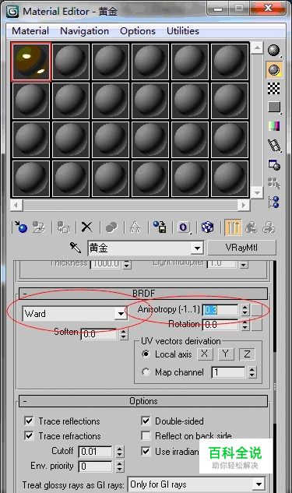Toggle the Backlight icon
This screenshot has height=493, width=292.
coord(274,70)
